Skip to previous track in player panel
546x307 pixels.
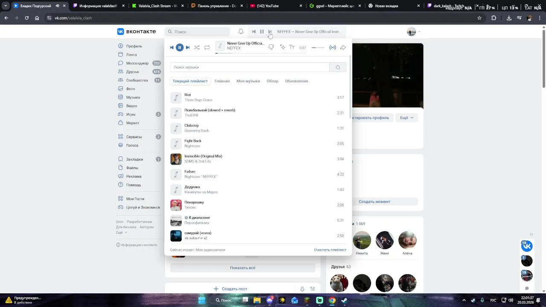[171, 47]
